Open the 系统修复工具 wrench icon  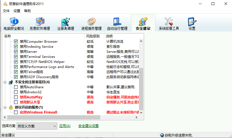169,22
